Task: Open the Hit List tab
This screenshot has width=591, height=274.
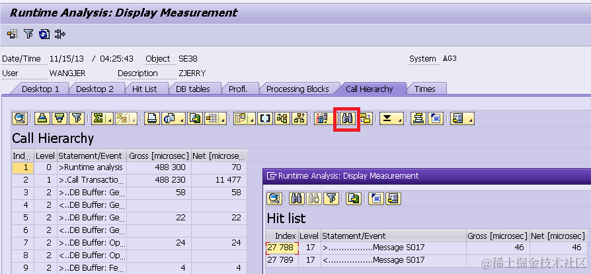Action: [x=144, y=89]
